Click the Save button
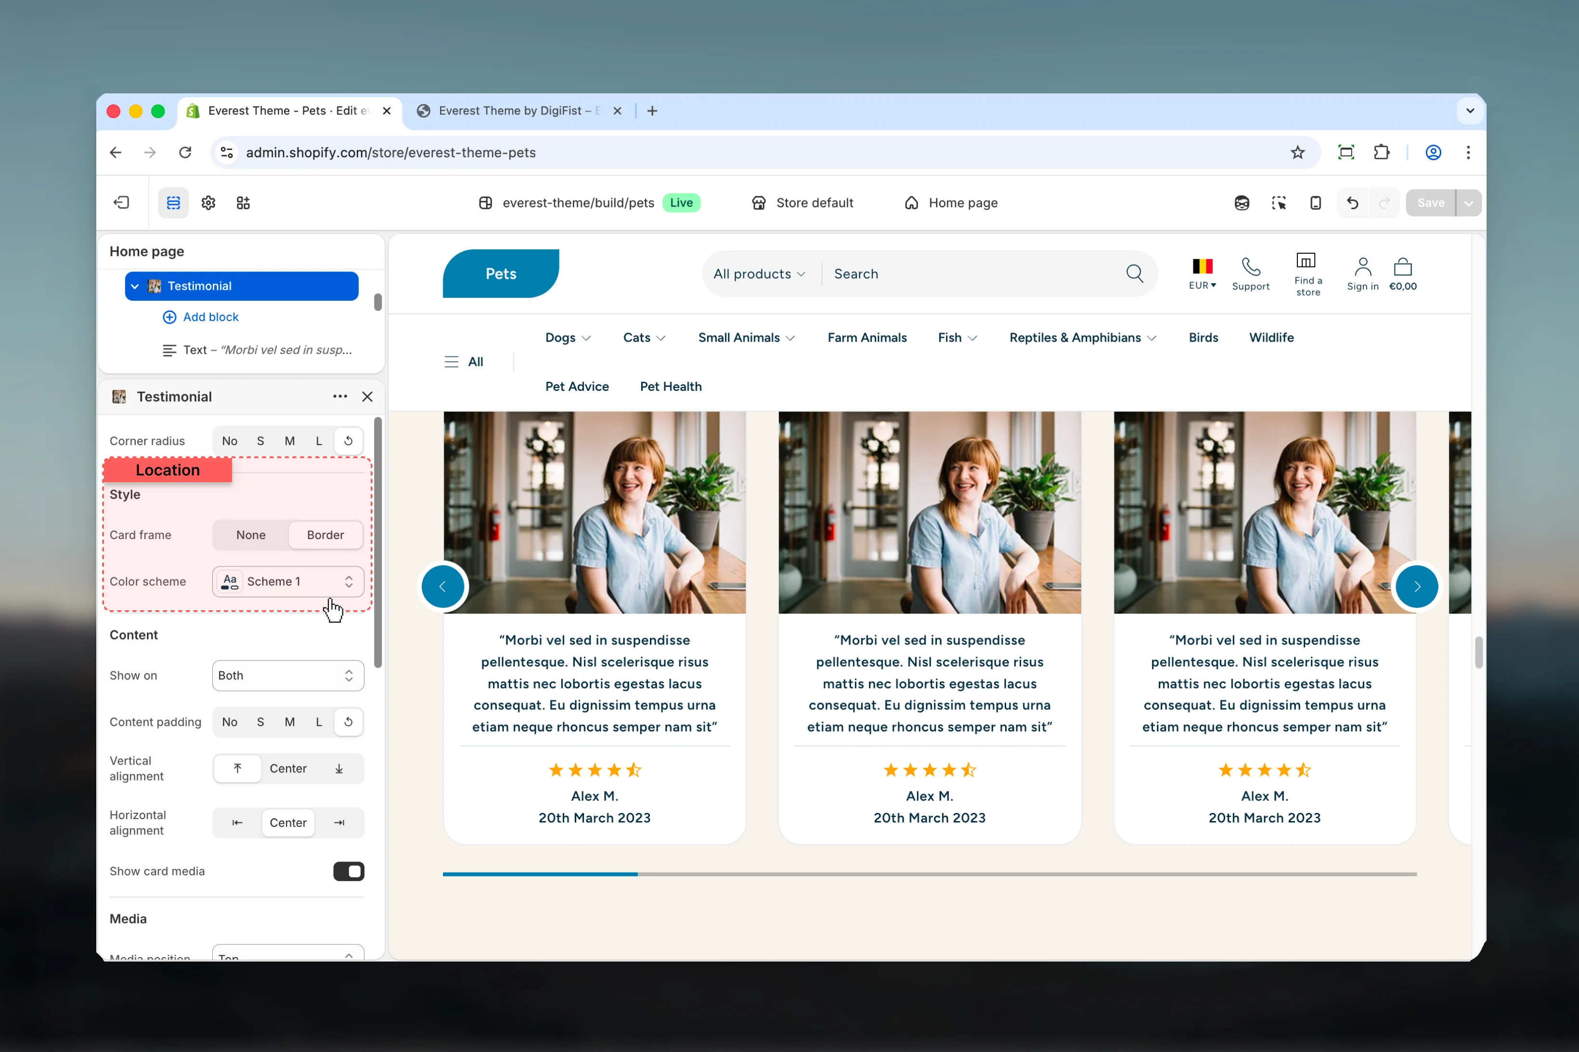 [x=1431, y=203]
